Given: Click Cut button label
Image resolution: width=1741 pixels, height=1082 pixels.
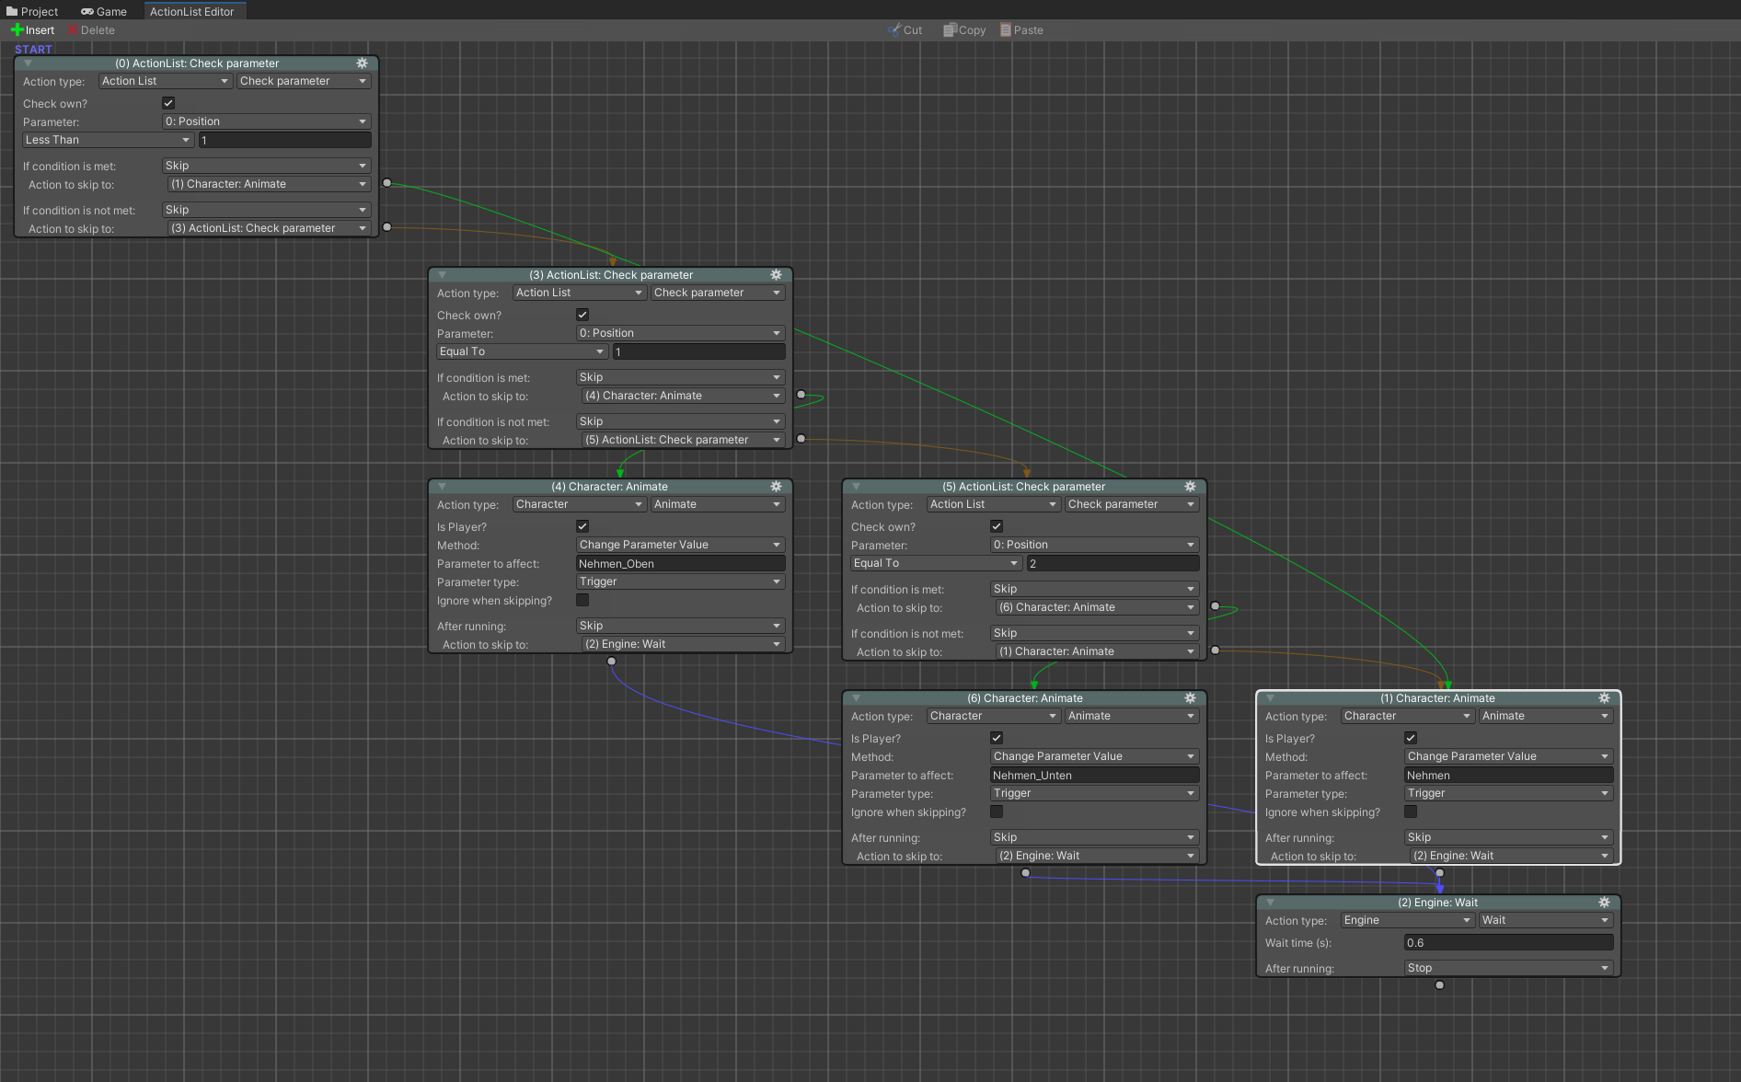Looking at the screenshot, I should pyautogui.click(x=913, y=30).
